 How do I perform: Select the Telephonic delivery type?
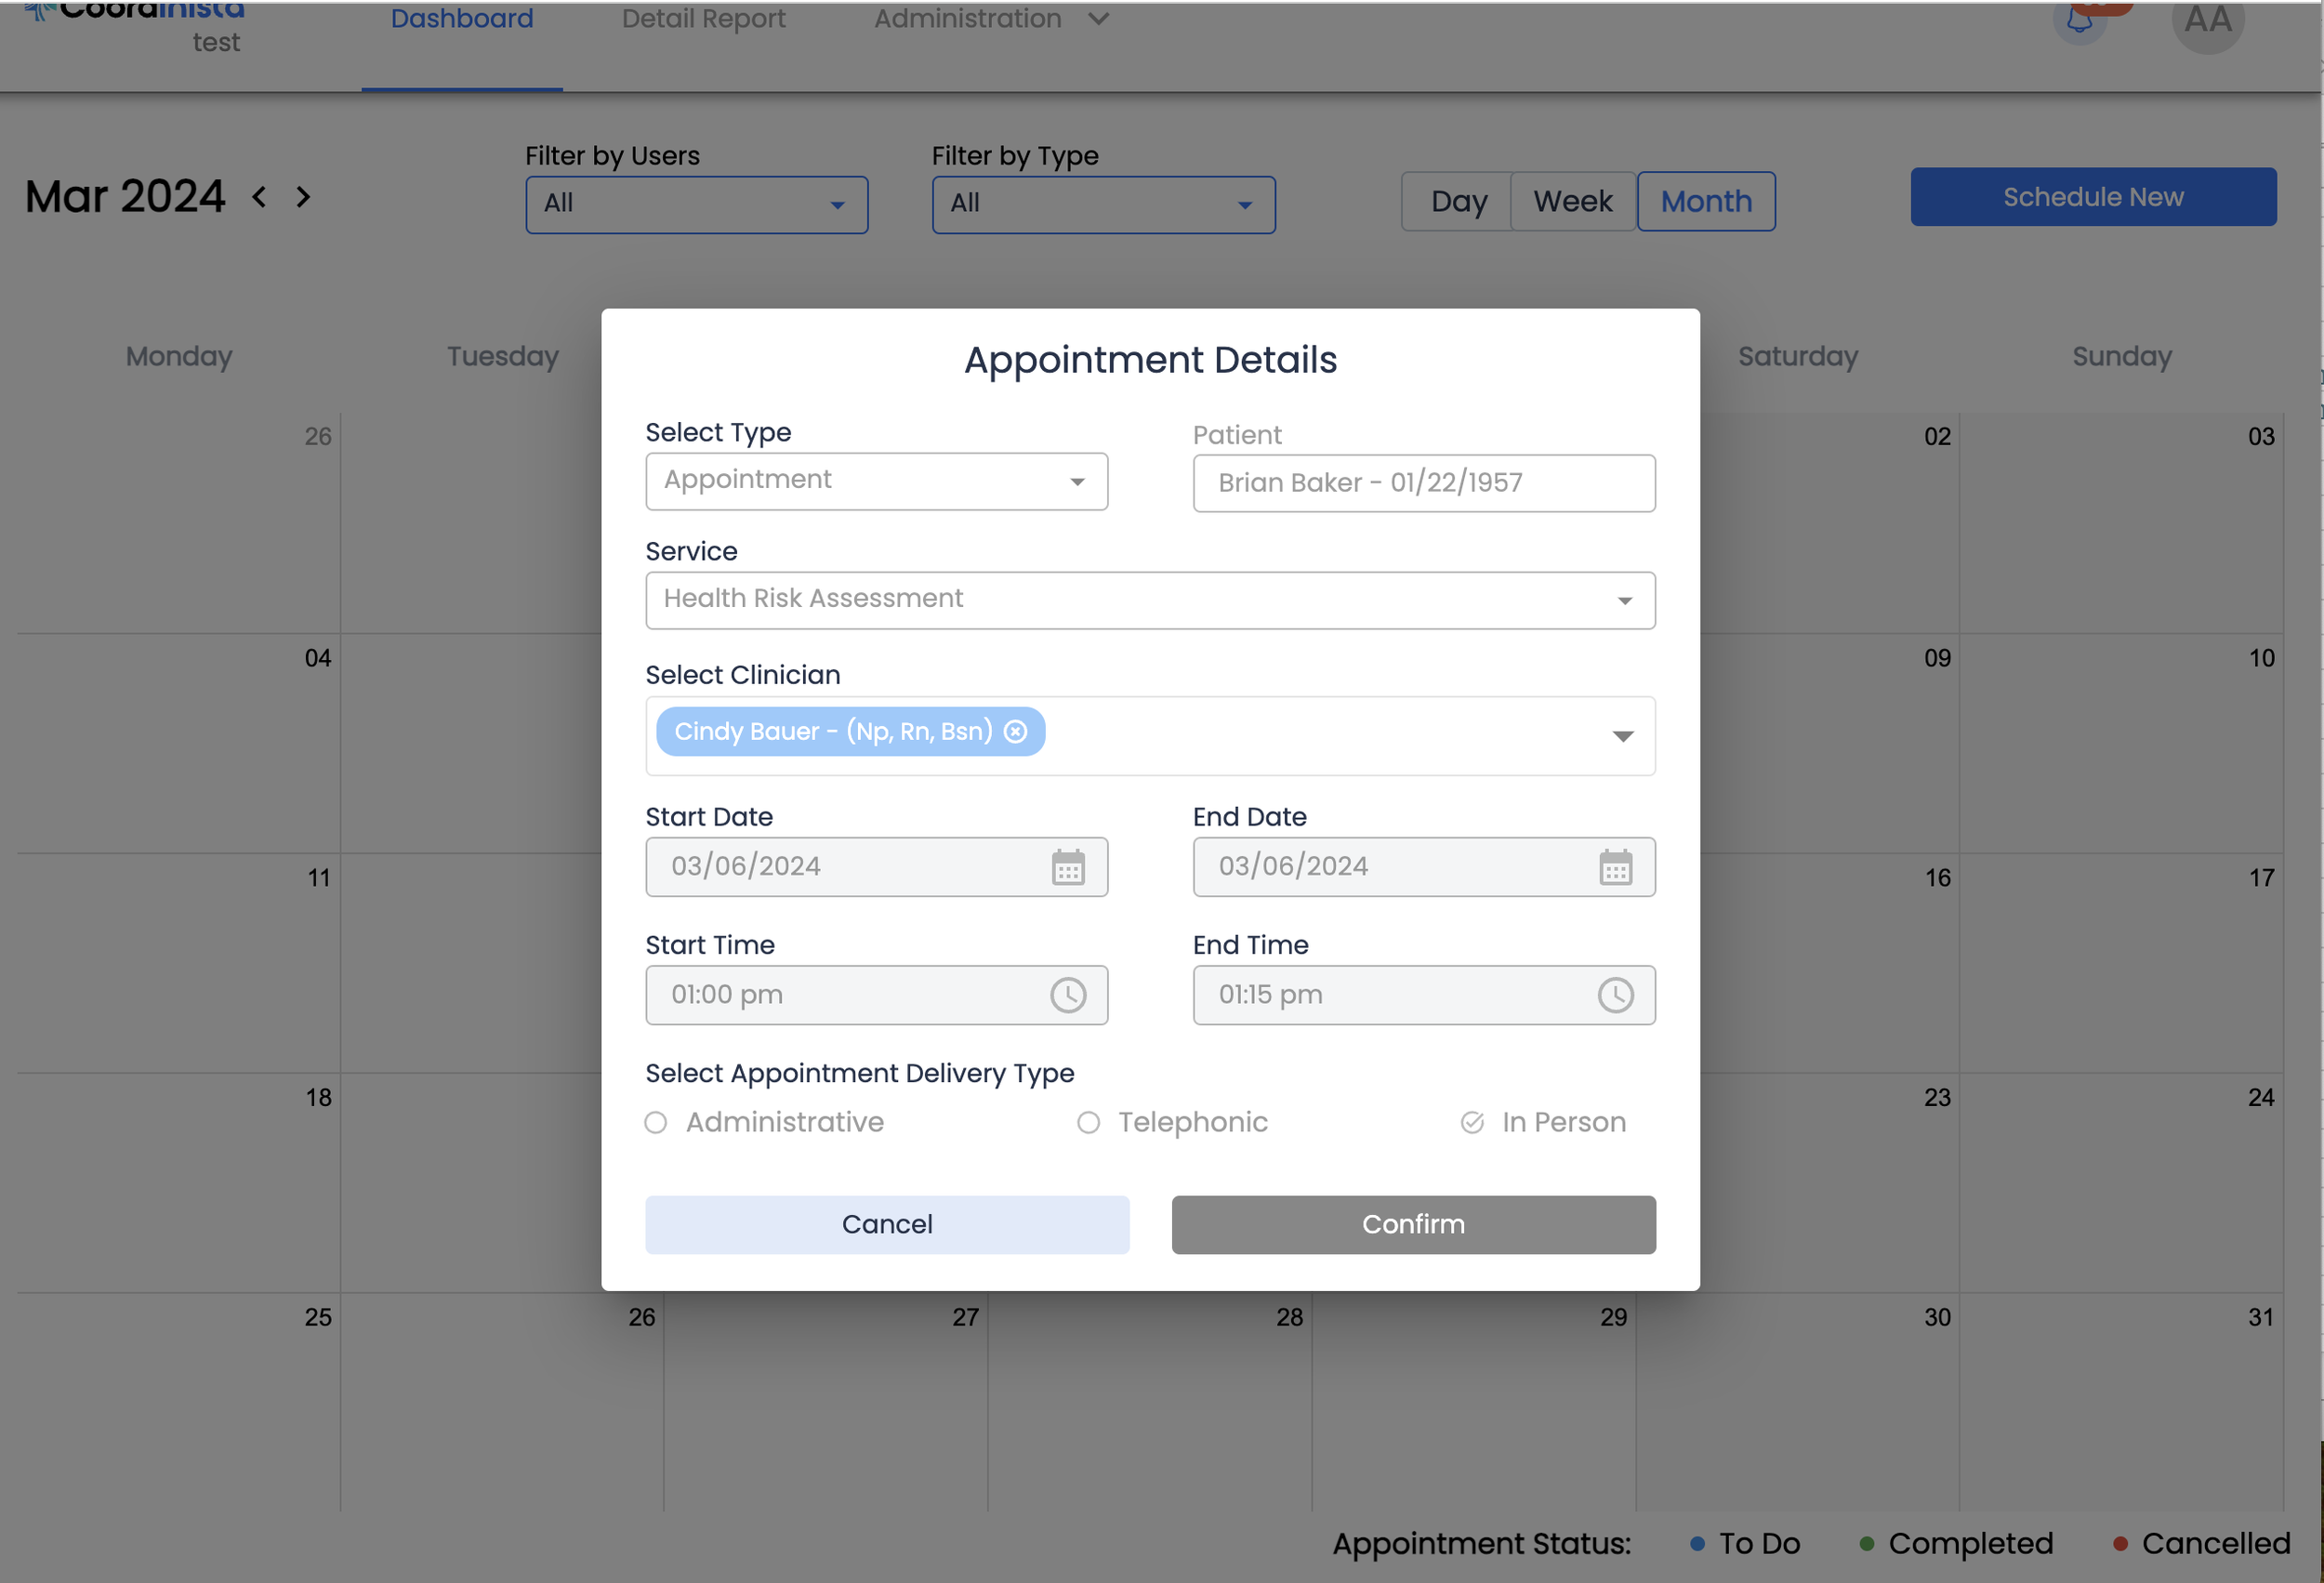click(x=1088, y=1123)
